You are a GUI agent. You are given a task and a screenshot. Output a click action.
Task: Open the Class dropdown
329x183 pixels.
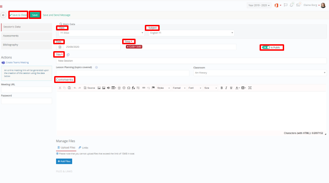101,33
